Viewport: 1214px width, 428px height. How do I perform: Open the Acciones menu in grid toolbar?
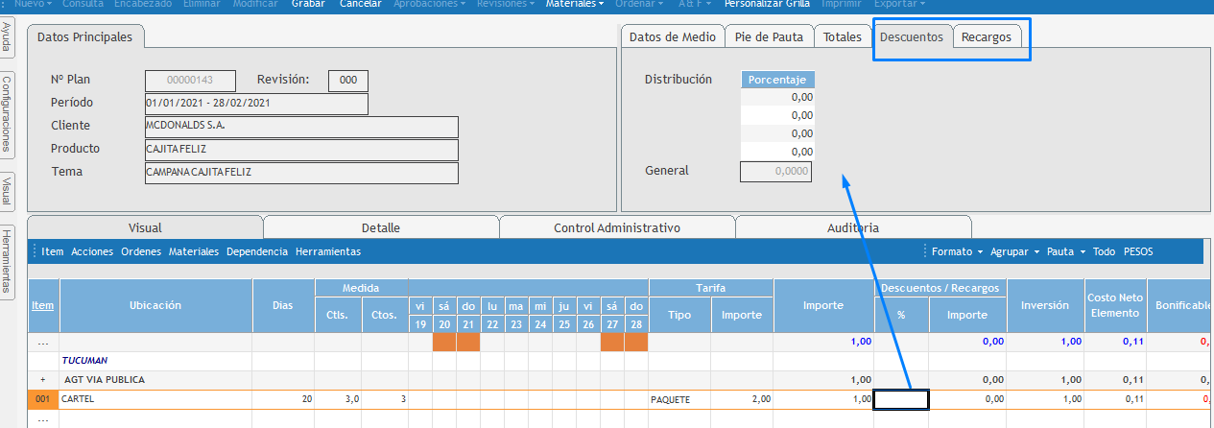[x=92, y=251]
